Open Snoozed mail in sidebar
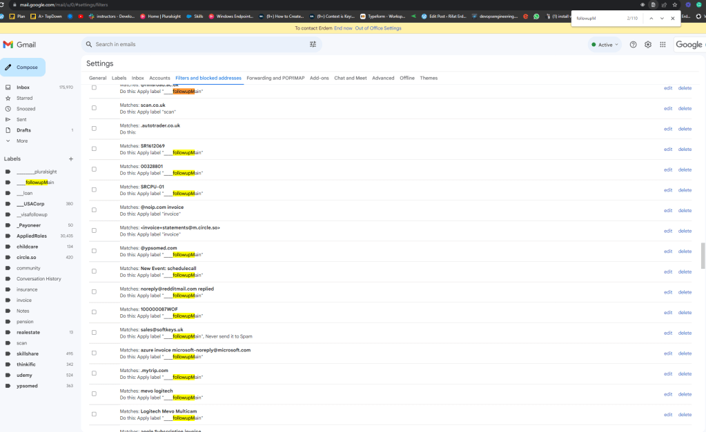The height and width of the screenshot is (432, 706). 26,109
